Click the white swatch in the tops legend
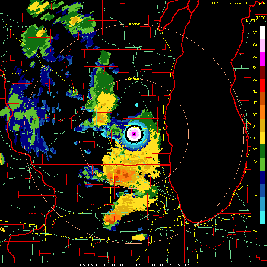The image size is (267, 267). pyautogui.click(x=262, y=33)
